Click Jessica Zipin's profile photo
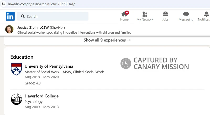 tap(9, 29)
